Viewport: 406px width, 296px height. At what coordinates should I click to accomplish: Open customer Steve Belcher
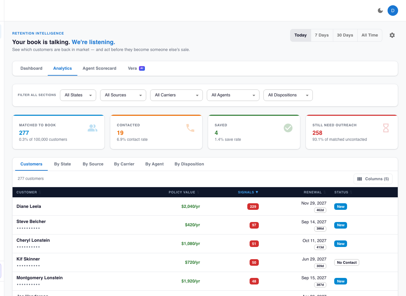point(31,222)
